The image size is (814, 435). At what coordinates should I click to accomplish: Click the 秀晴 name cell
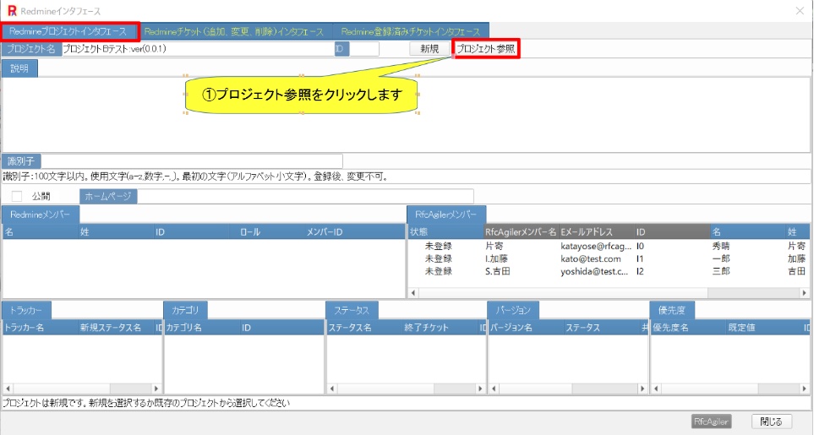tap(721, 247)
